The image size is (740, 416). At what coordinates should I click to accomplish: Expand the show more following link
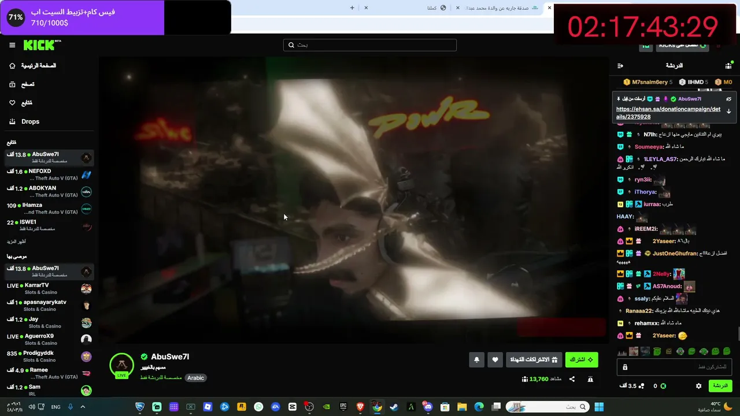[16, 242]
